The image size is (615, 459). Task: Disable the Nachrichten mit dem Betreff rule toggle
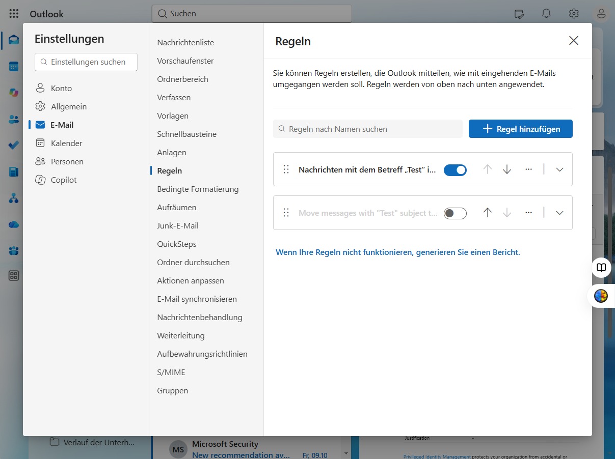point(455,170)
